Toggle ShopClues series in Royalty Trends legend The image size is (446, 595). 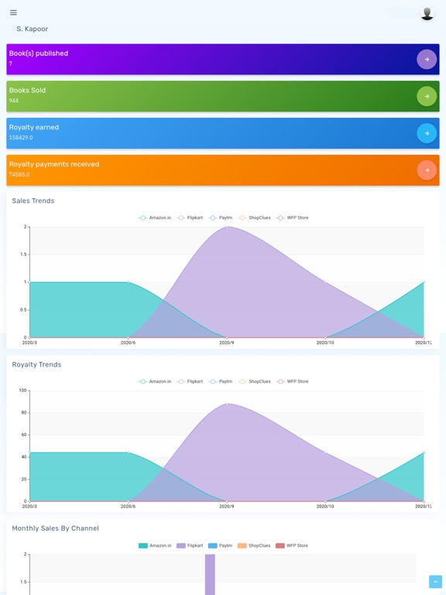pos(255,381)
